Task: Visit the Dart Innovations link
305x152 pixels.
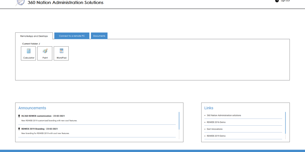Action: click(x=215, y=129)
